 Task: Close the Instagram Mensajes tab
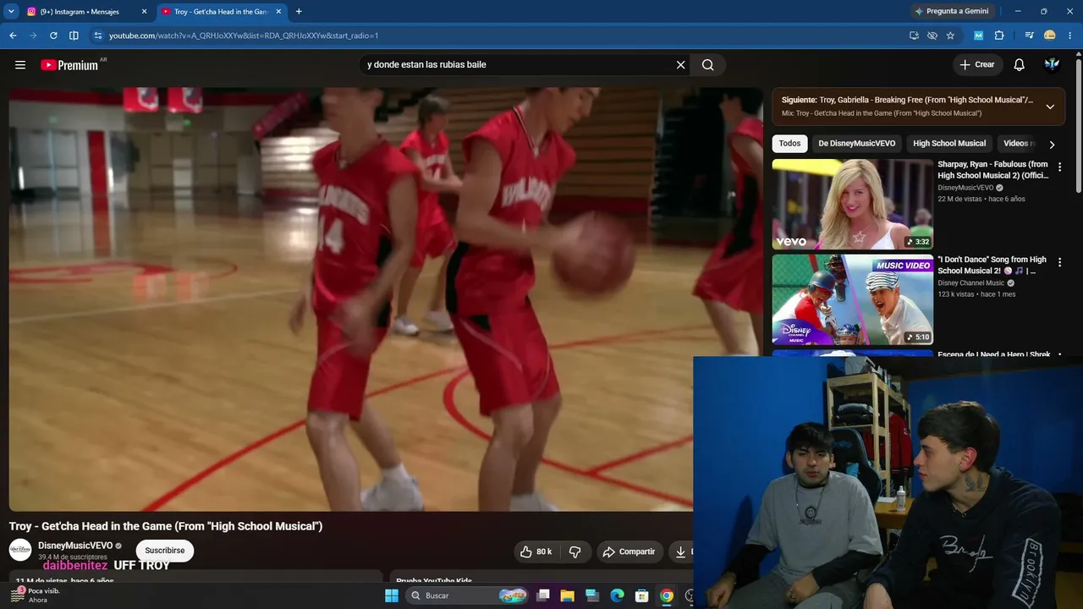144,12
